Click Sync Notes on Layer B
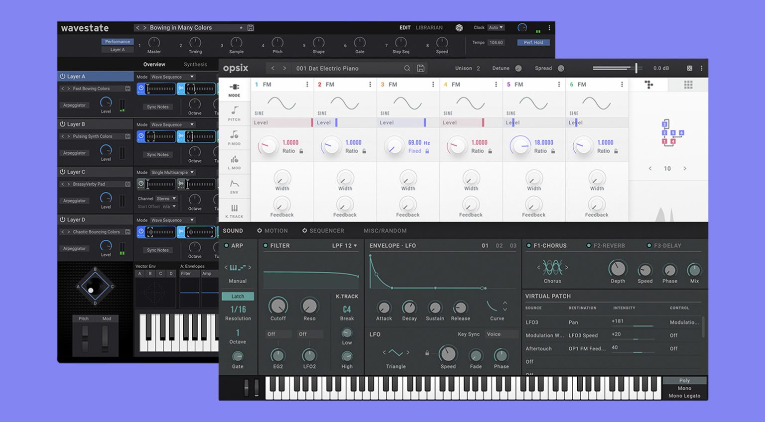 157,154
